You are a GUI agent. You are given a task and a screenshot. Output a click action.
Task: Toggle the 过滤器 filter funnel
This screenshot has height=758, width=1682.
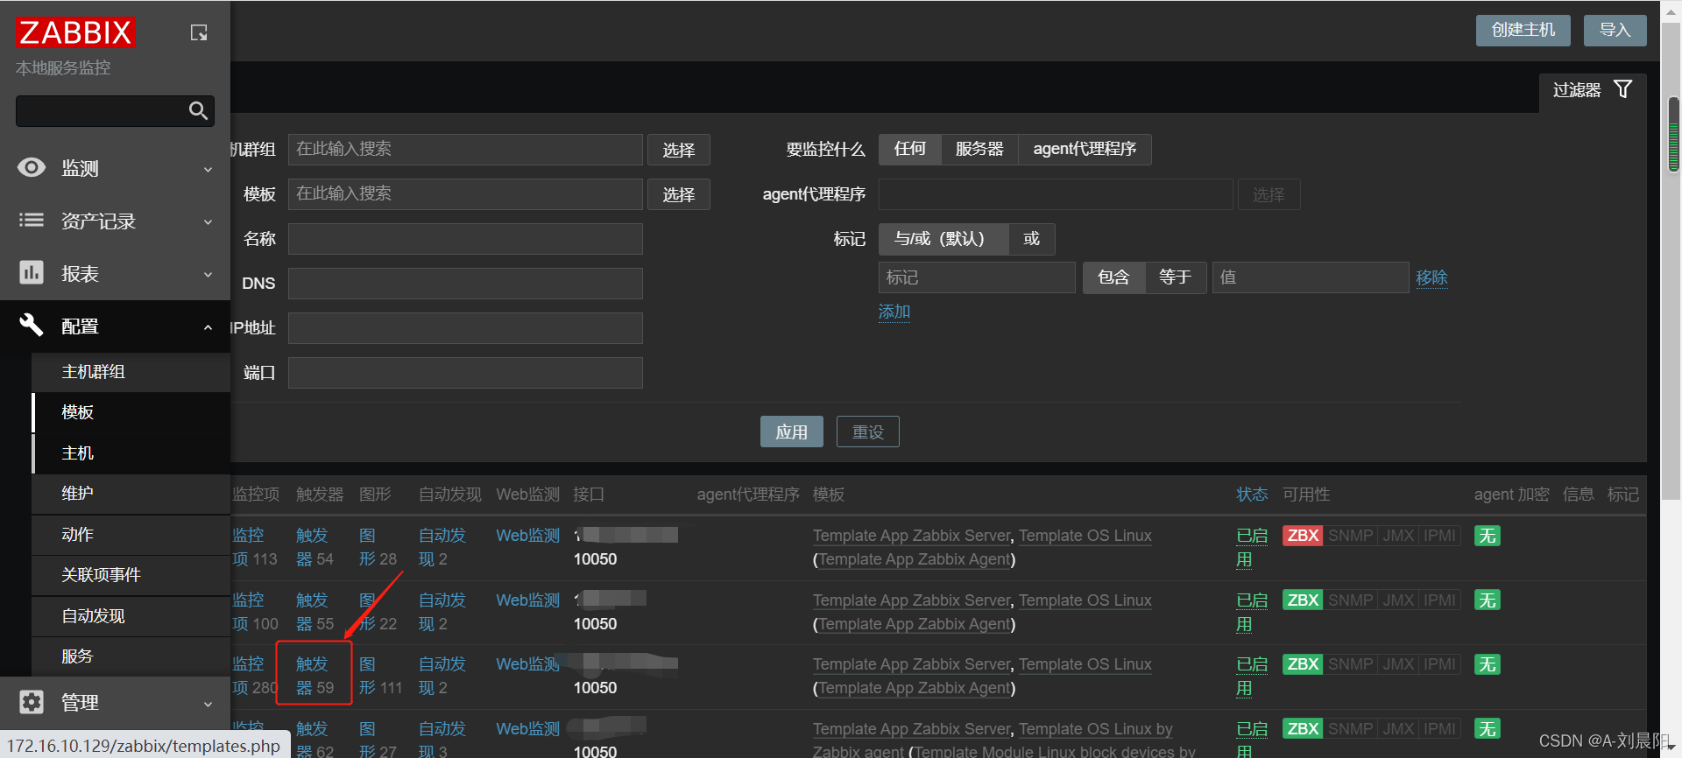[x=1622, y=89]
